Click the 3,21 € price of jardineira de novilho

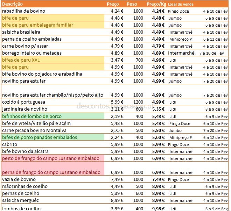(x=117, y=109)
